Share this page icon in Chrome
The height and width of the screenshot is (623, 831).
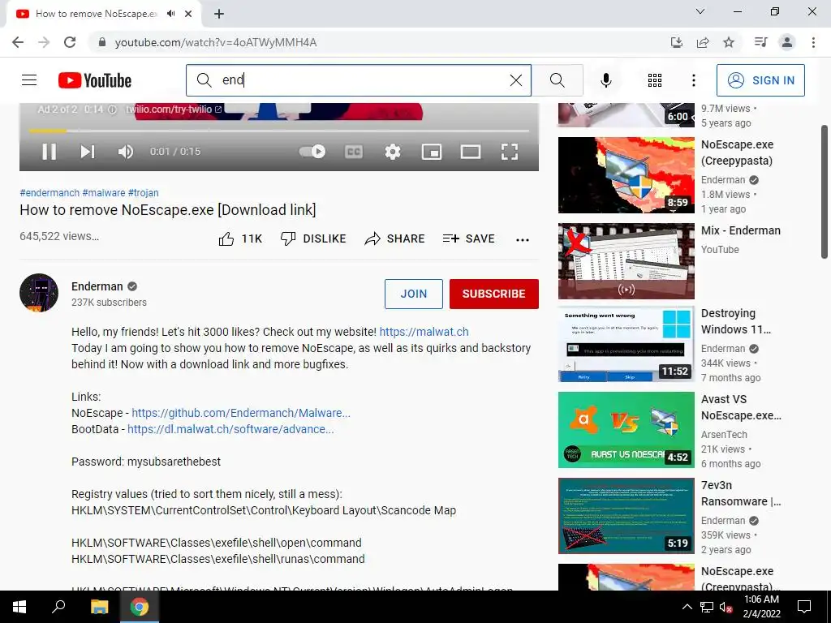point(703,42)
